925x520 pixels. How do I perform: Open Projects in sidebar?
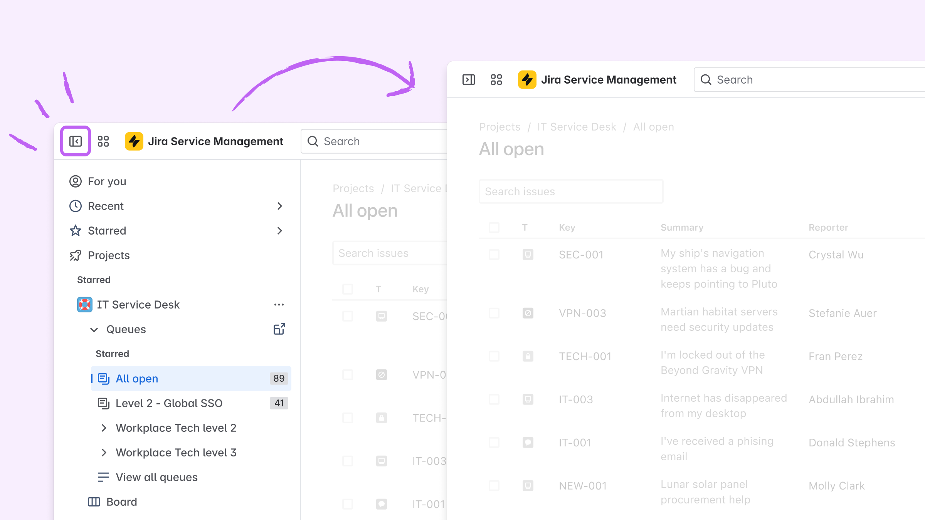pos(177,255)
